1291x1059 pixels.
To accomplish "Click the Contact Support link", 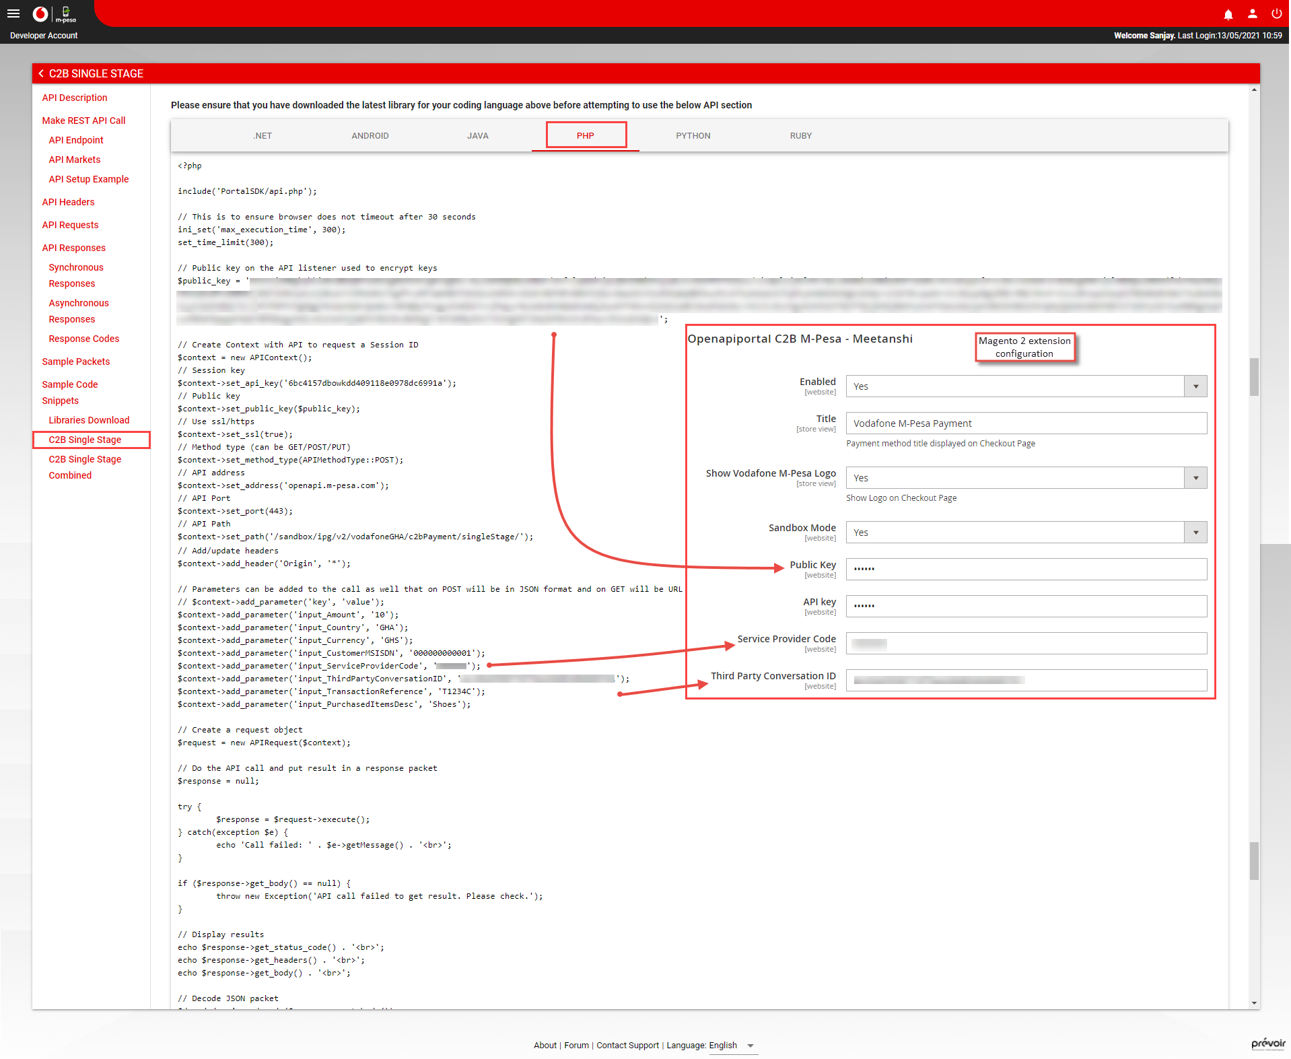I will pyautogui.click(x=627, y=1046).
